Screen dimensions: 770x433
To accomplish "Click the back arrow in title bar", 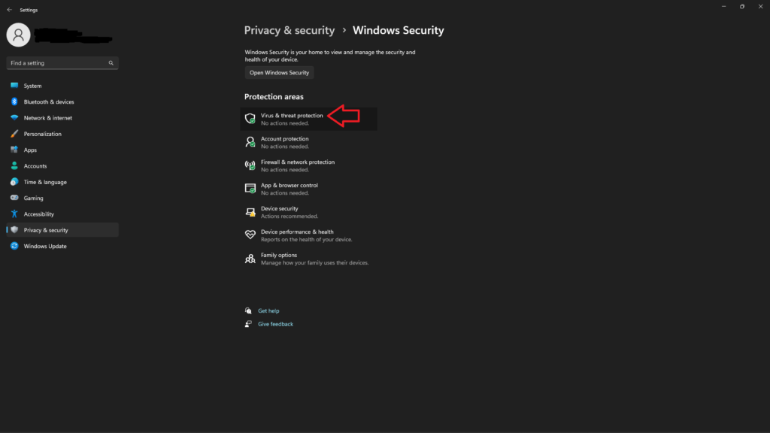I will [9, 10].
